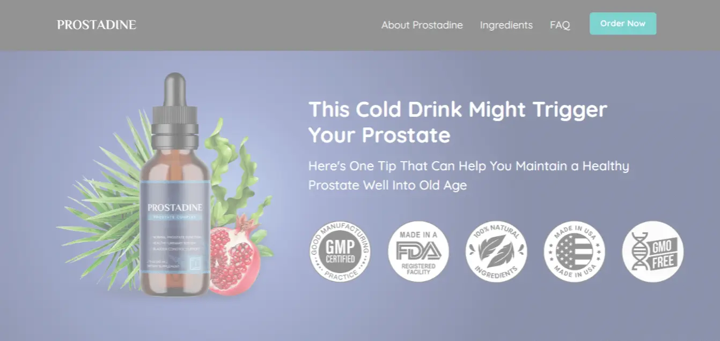Open the About Prostadine nav item
This screenshot has width=720, height=341.
(422, 25)
